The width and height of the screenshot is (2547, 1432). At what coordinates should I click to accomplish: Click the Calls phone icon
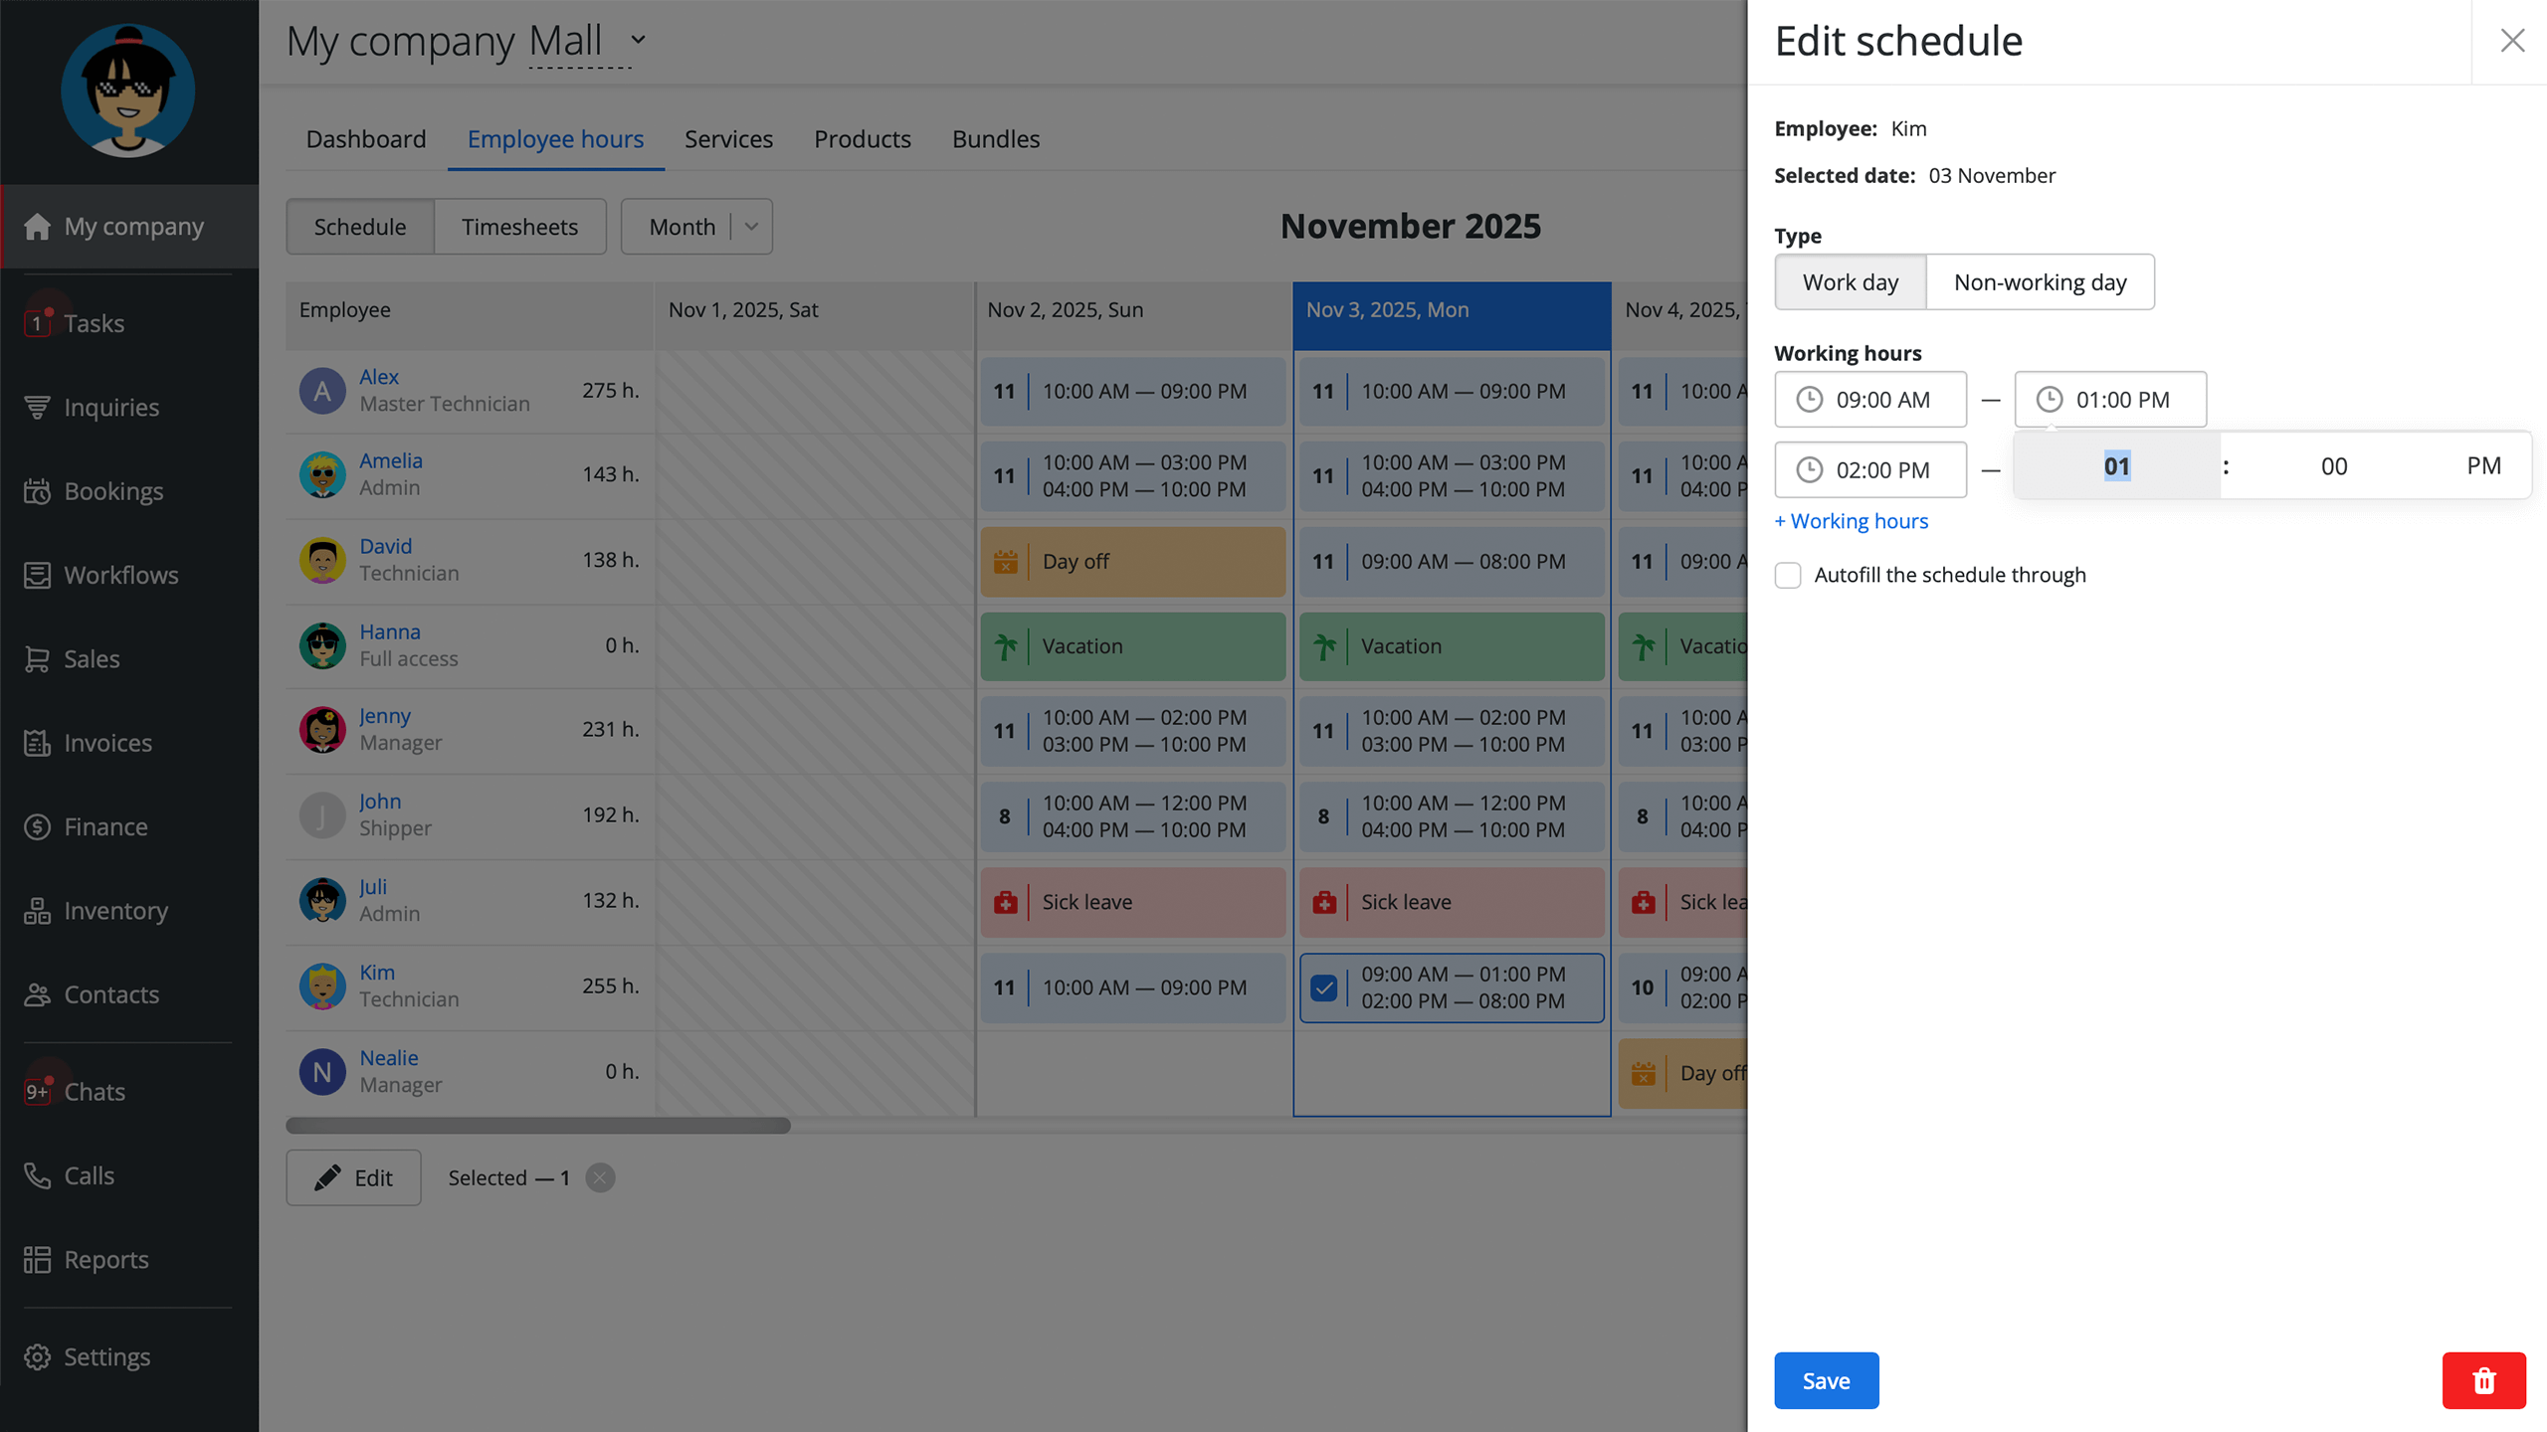click(x=38, y=1175)
